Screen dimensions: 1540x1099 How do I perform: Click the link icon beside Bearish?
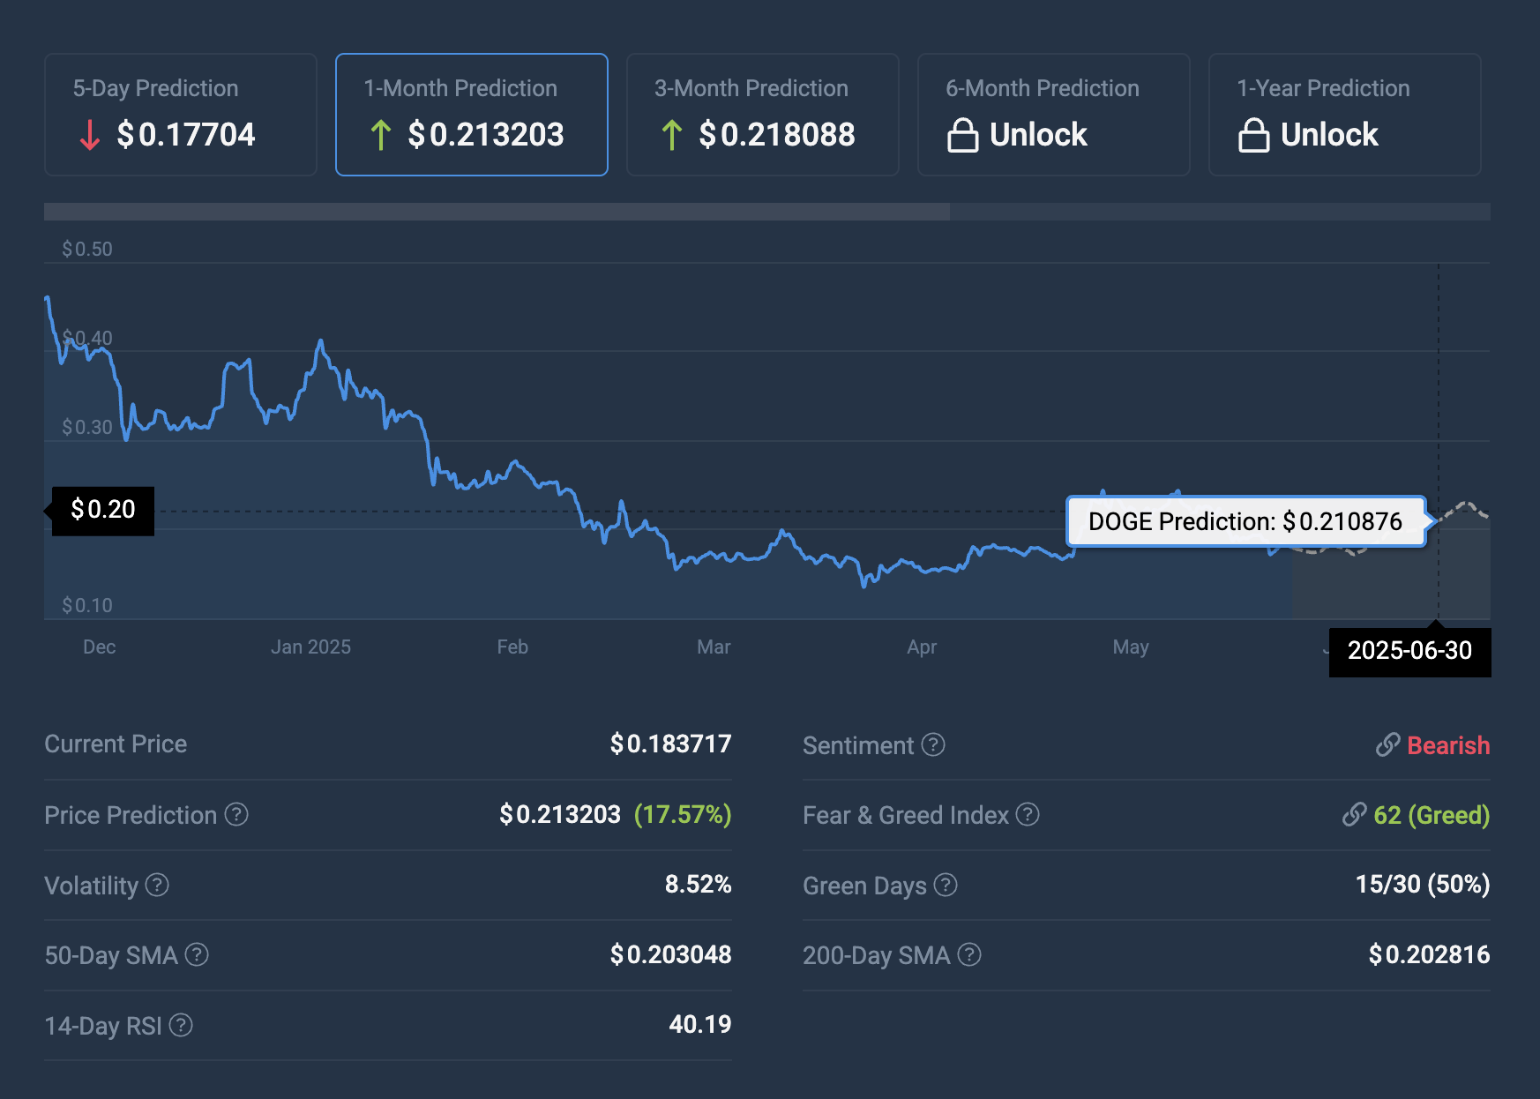(x=1387, y=745)
